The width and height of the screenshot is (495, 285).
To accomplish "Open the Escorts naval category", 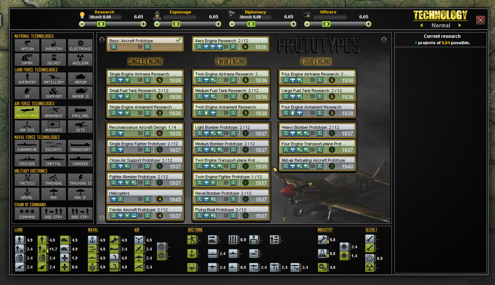I will pos(54,146).
